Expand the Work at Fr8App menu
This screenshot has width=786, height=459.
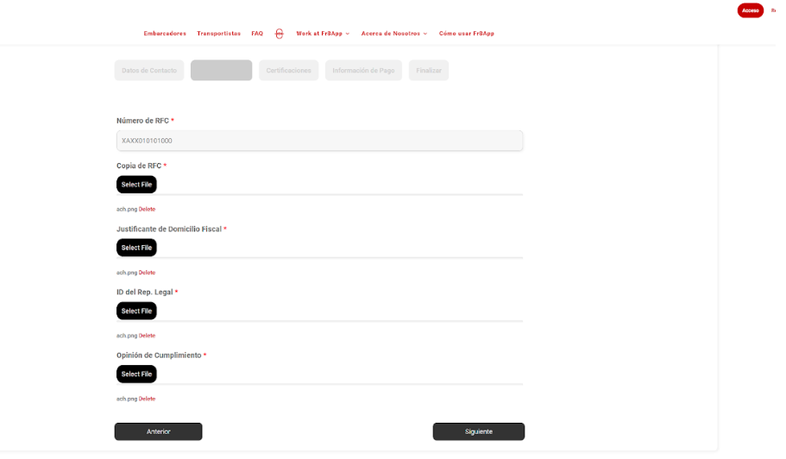click(x=323, y=34)
